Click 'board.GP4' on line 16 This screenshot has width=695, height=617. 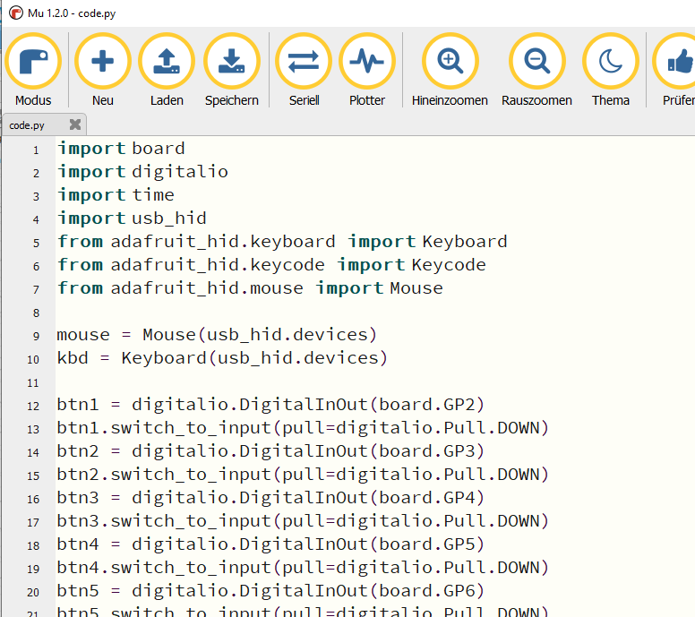coord(426,498)
